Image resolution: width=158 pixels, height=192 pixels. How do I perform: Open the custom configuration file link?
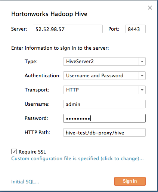click(x=77, y=159)
